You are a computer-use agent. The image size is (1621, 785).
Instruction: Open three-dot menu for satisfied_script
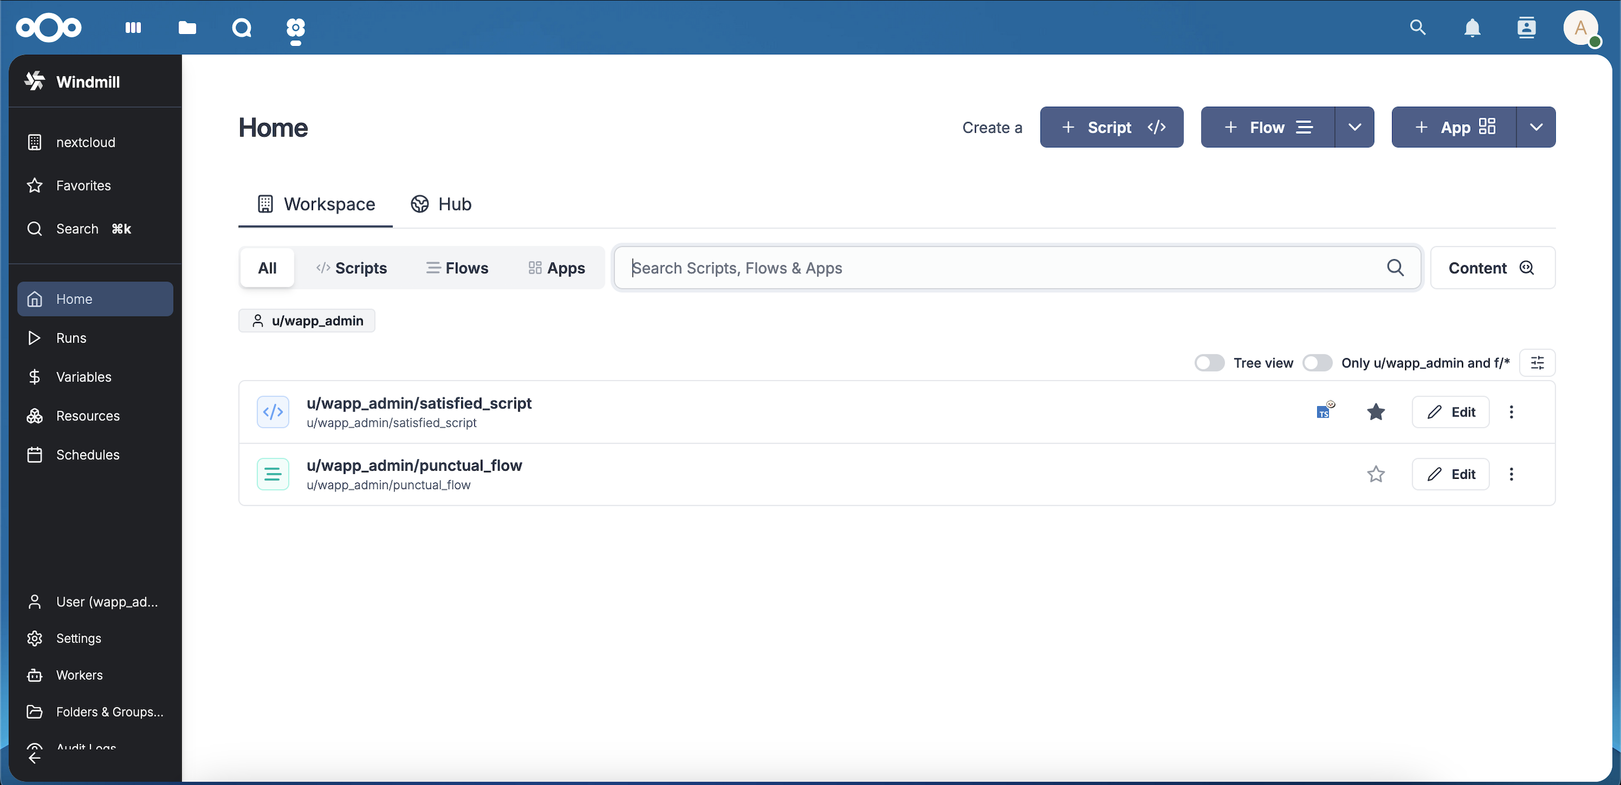coord(1511,412)
